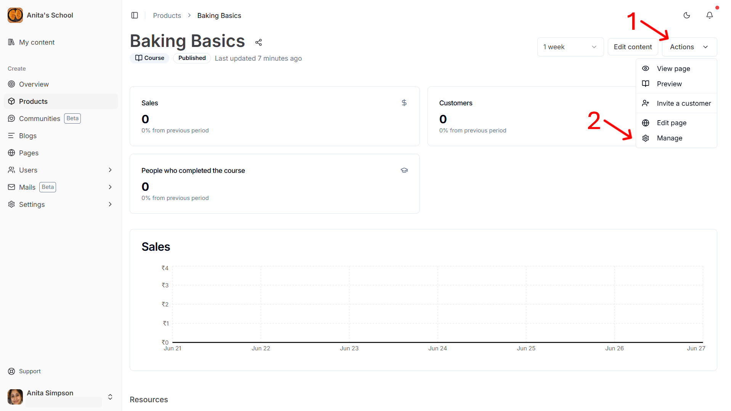The image size is (731, 411).
Task: Expand the Mails submenu chevron
Action: pos(110,187)
